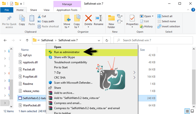Select the Readme file
Image resolution: width=196 pixels, height=114 pixels.
tap(28, 84)
